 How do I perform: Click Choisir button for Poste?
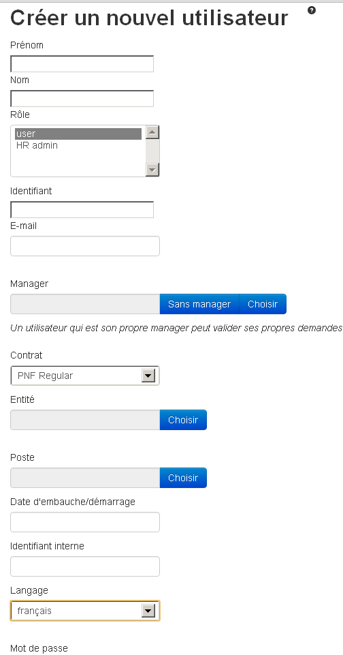pyautogui.click(x=183, y=478)
